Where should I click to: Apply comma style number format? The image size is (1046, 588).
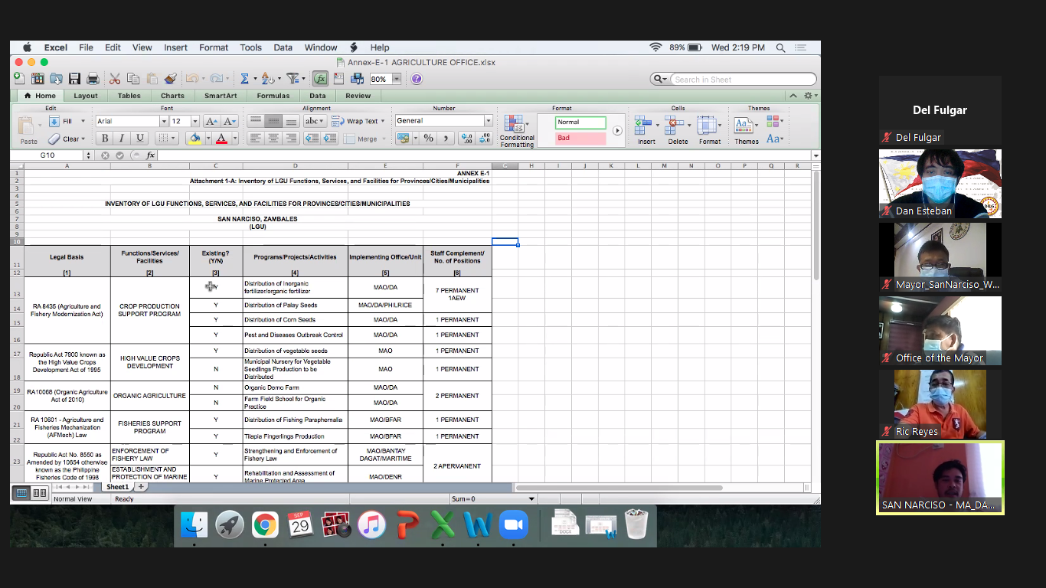[446, 139]
